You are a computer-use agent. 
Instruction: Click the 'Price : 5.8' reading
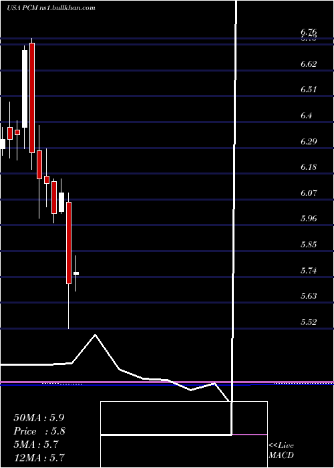(39, 431)
